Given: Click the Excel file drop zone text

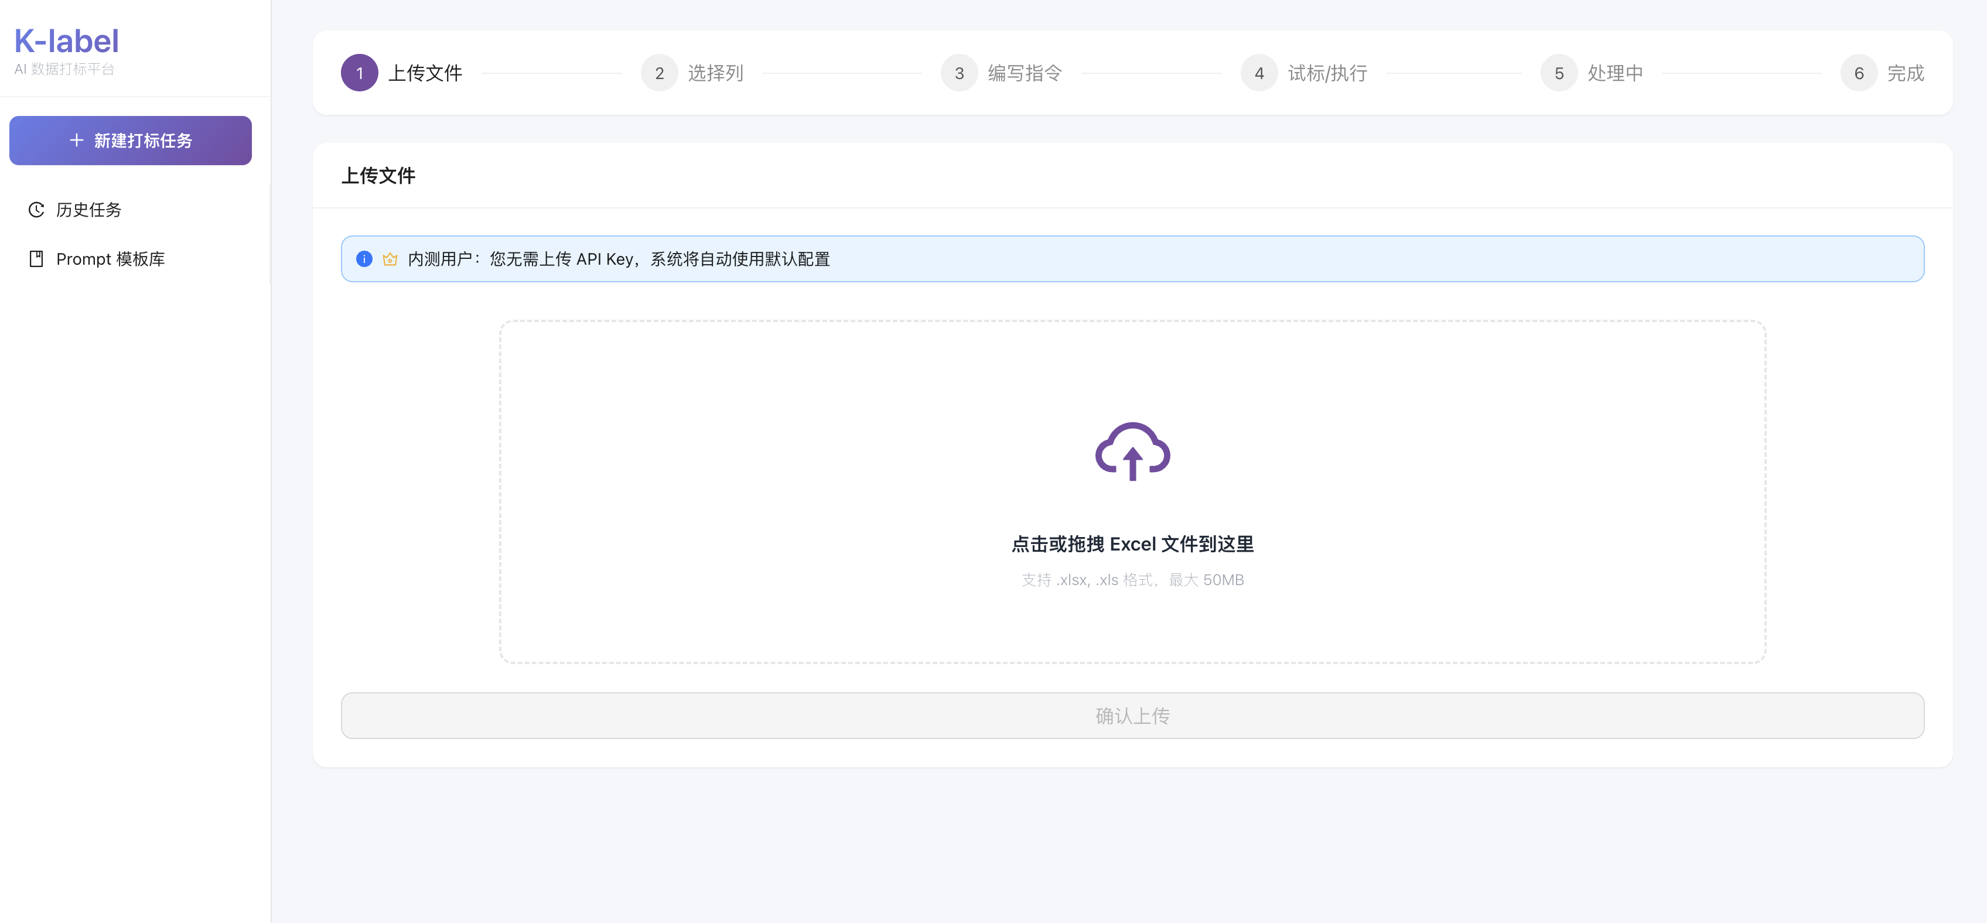Looking at the screenshot, I should 1132,545.
